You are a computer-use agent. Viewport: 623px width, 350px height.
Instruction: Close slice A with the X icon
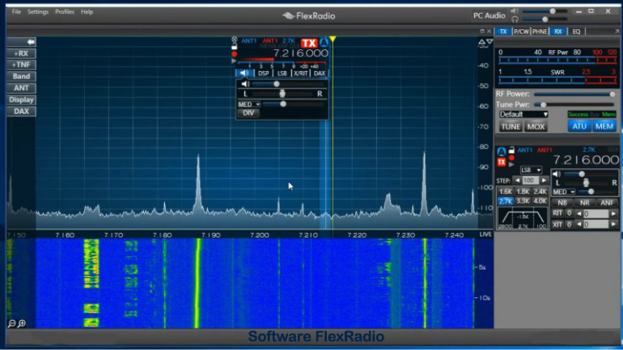234,40
